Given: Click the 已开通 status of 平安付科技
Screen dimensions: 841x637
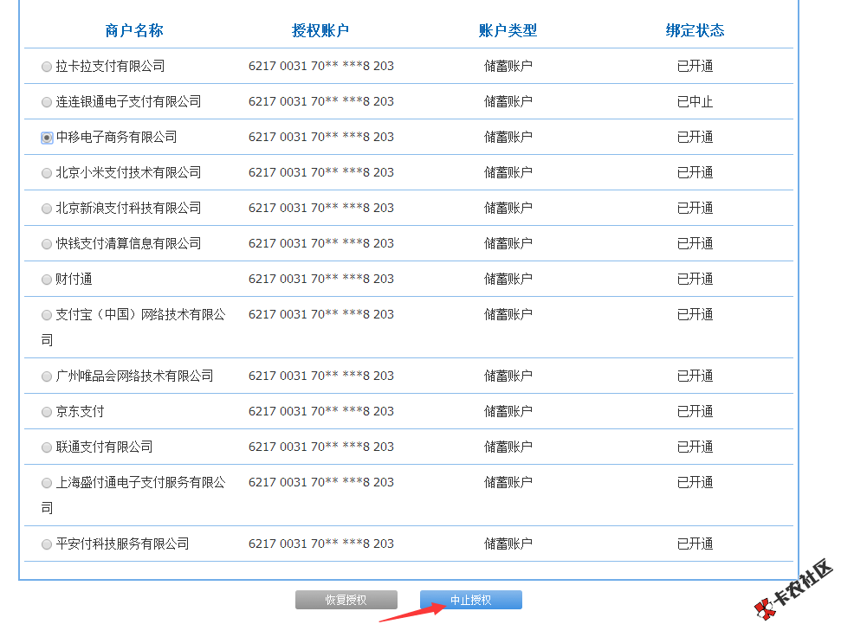Looking at the screenshot, I should (695, 544).
